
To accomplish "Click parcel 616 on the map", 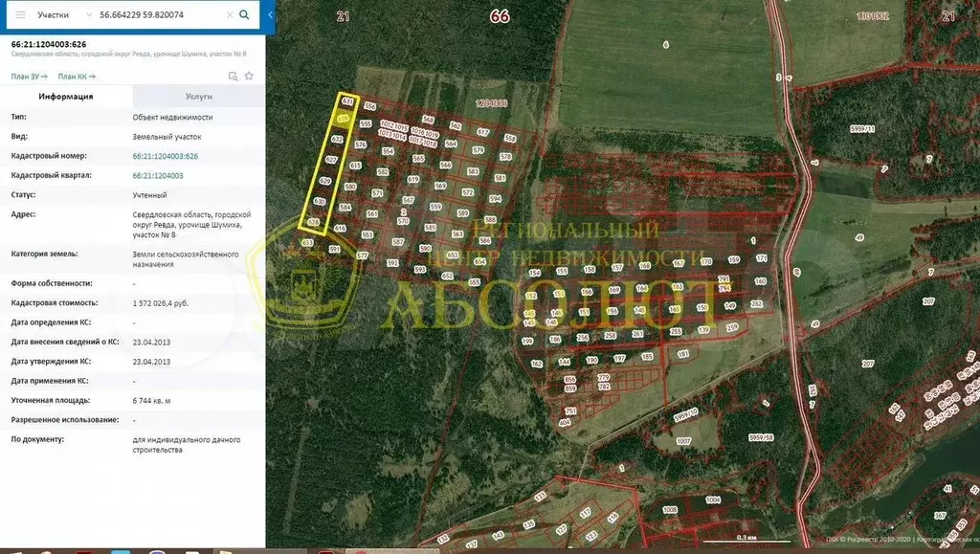I will click(x=340, y=229).
